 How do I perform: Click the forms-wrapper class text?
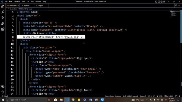click(x=52, y=51)
